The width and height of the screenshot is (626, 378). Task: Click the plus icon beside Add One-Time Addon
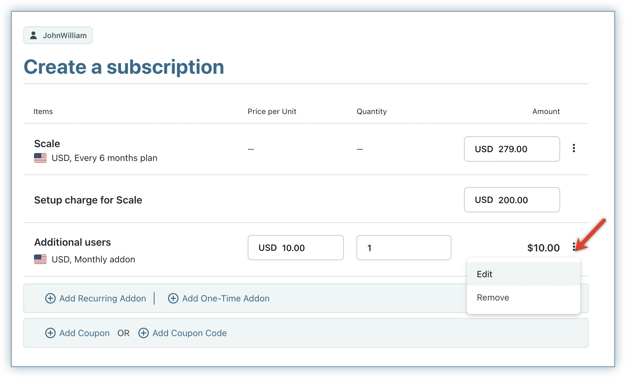pyautogui.click(x=173, y=298)
